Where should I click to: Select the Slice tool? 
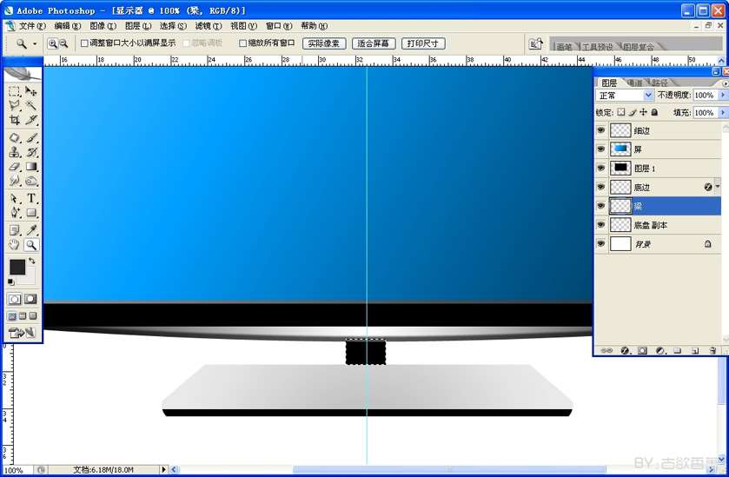[x=31, y=120]
